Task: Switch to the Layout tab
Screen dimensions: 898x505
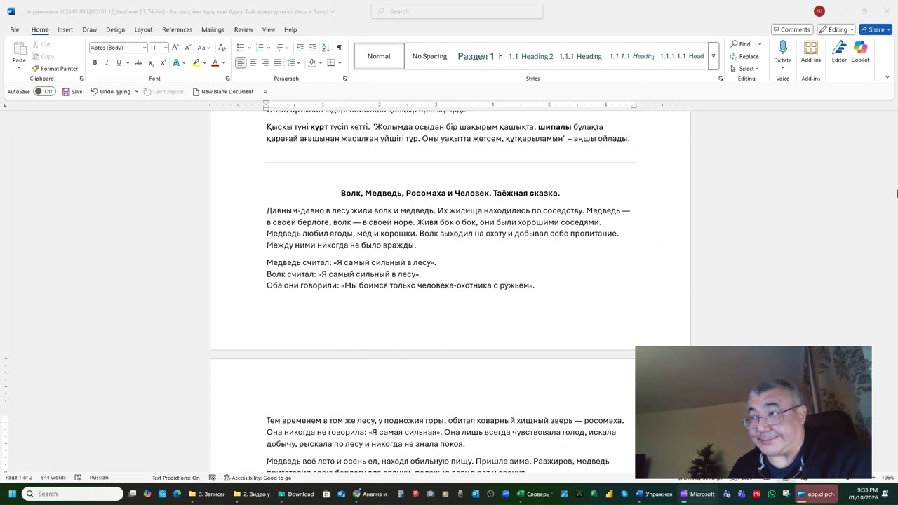Action: coord(143,29)
